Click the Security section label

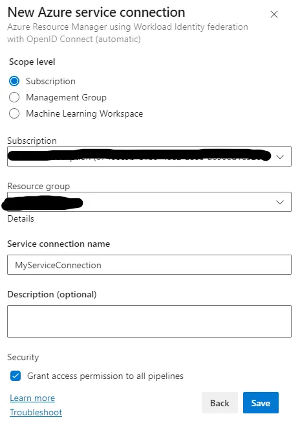point(23,357)
